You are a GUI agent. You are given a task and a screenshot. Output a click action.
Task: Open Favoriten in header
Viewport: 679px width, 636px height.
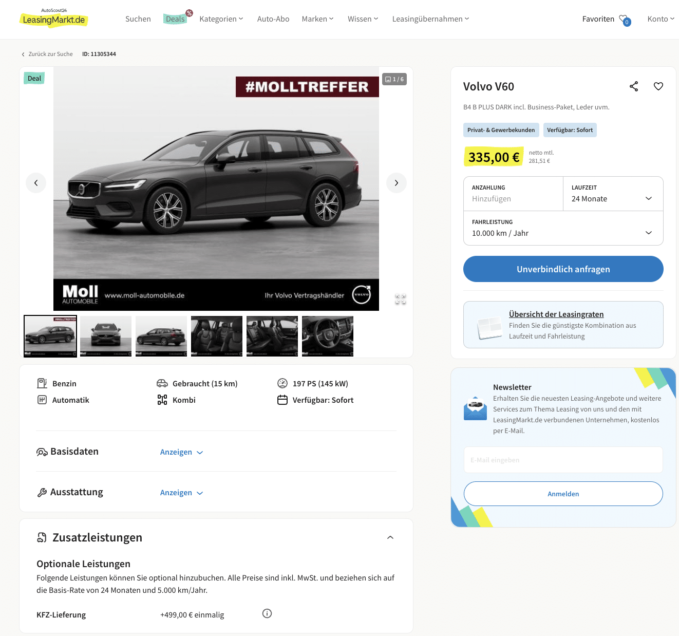click(x=598, y=19)
